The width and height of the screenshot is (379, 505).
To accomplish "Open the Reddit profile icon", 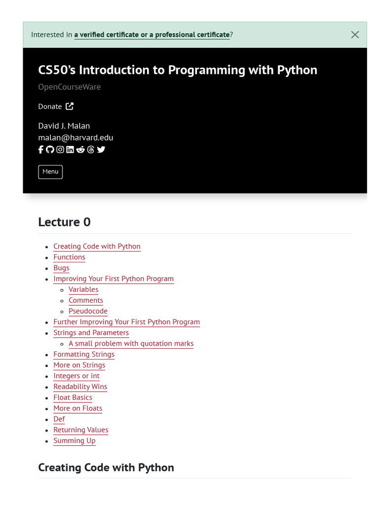I will 80,149.
